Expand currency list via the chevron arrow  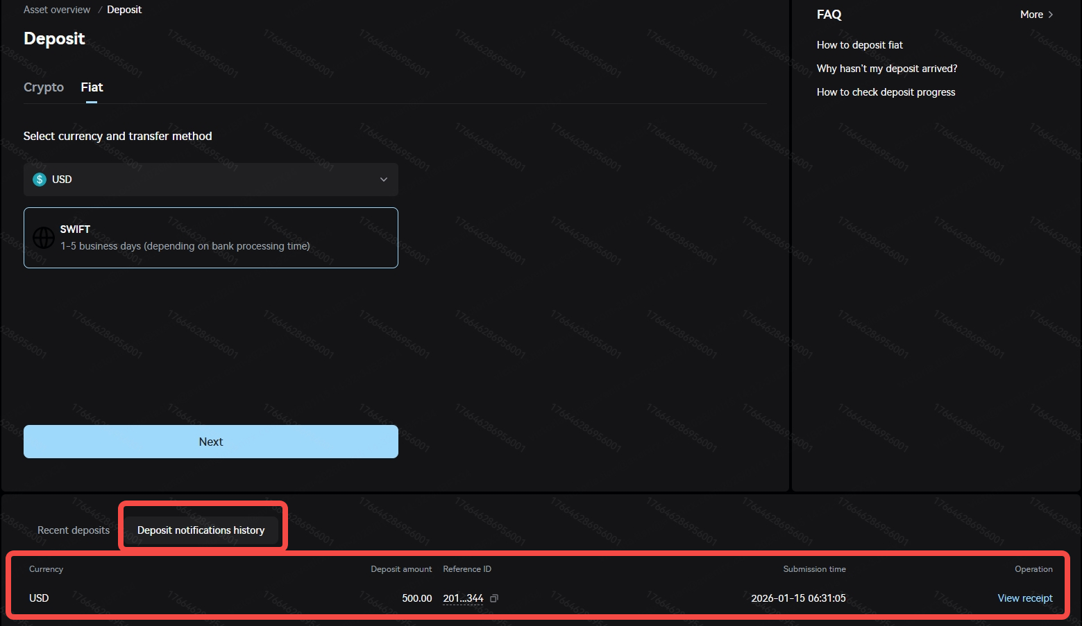click(x=383, y=180)
